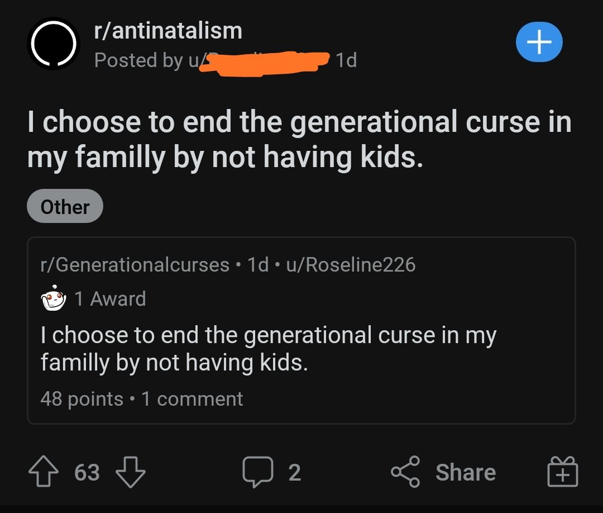This screenshot has width=603, height=513.
Task: Toggle join status for r/antinatalism
Action: click(x=539, y=42)
